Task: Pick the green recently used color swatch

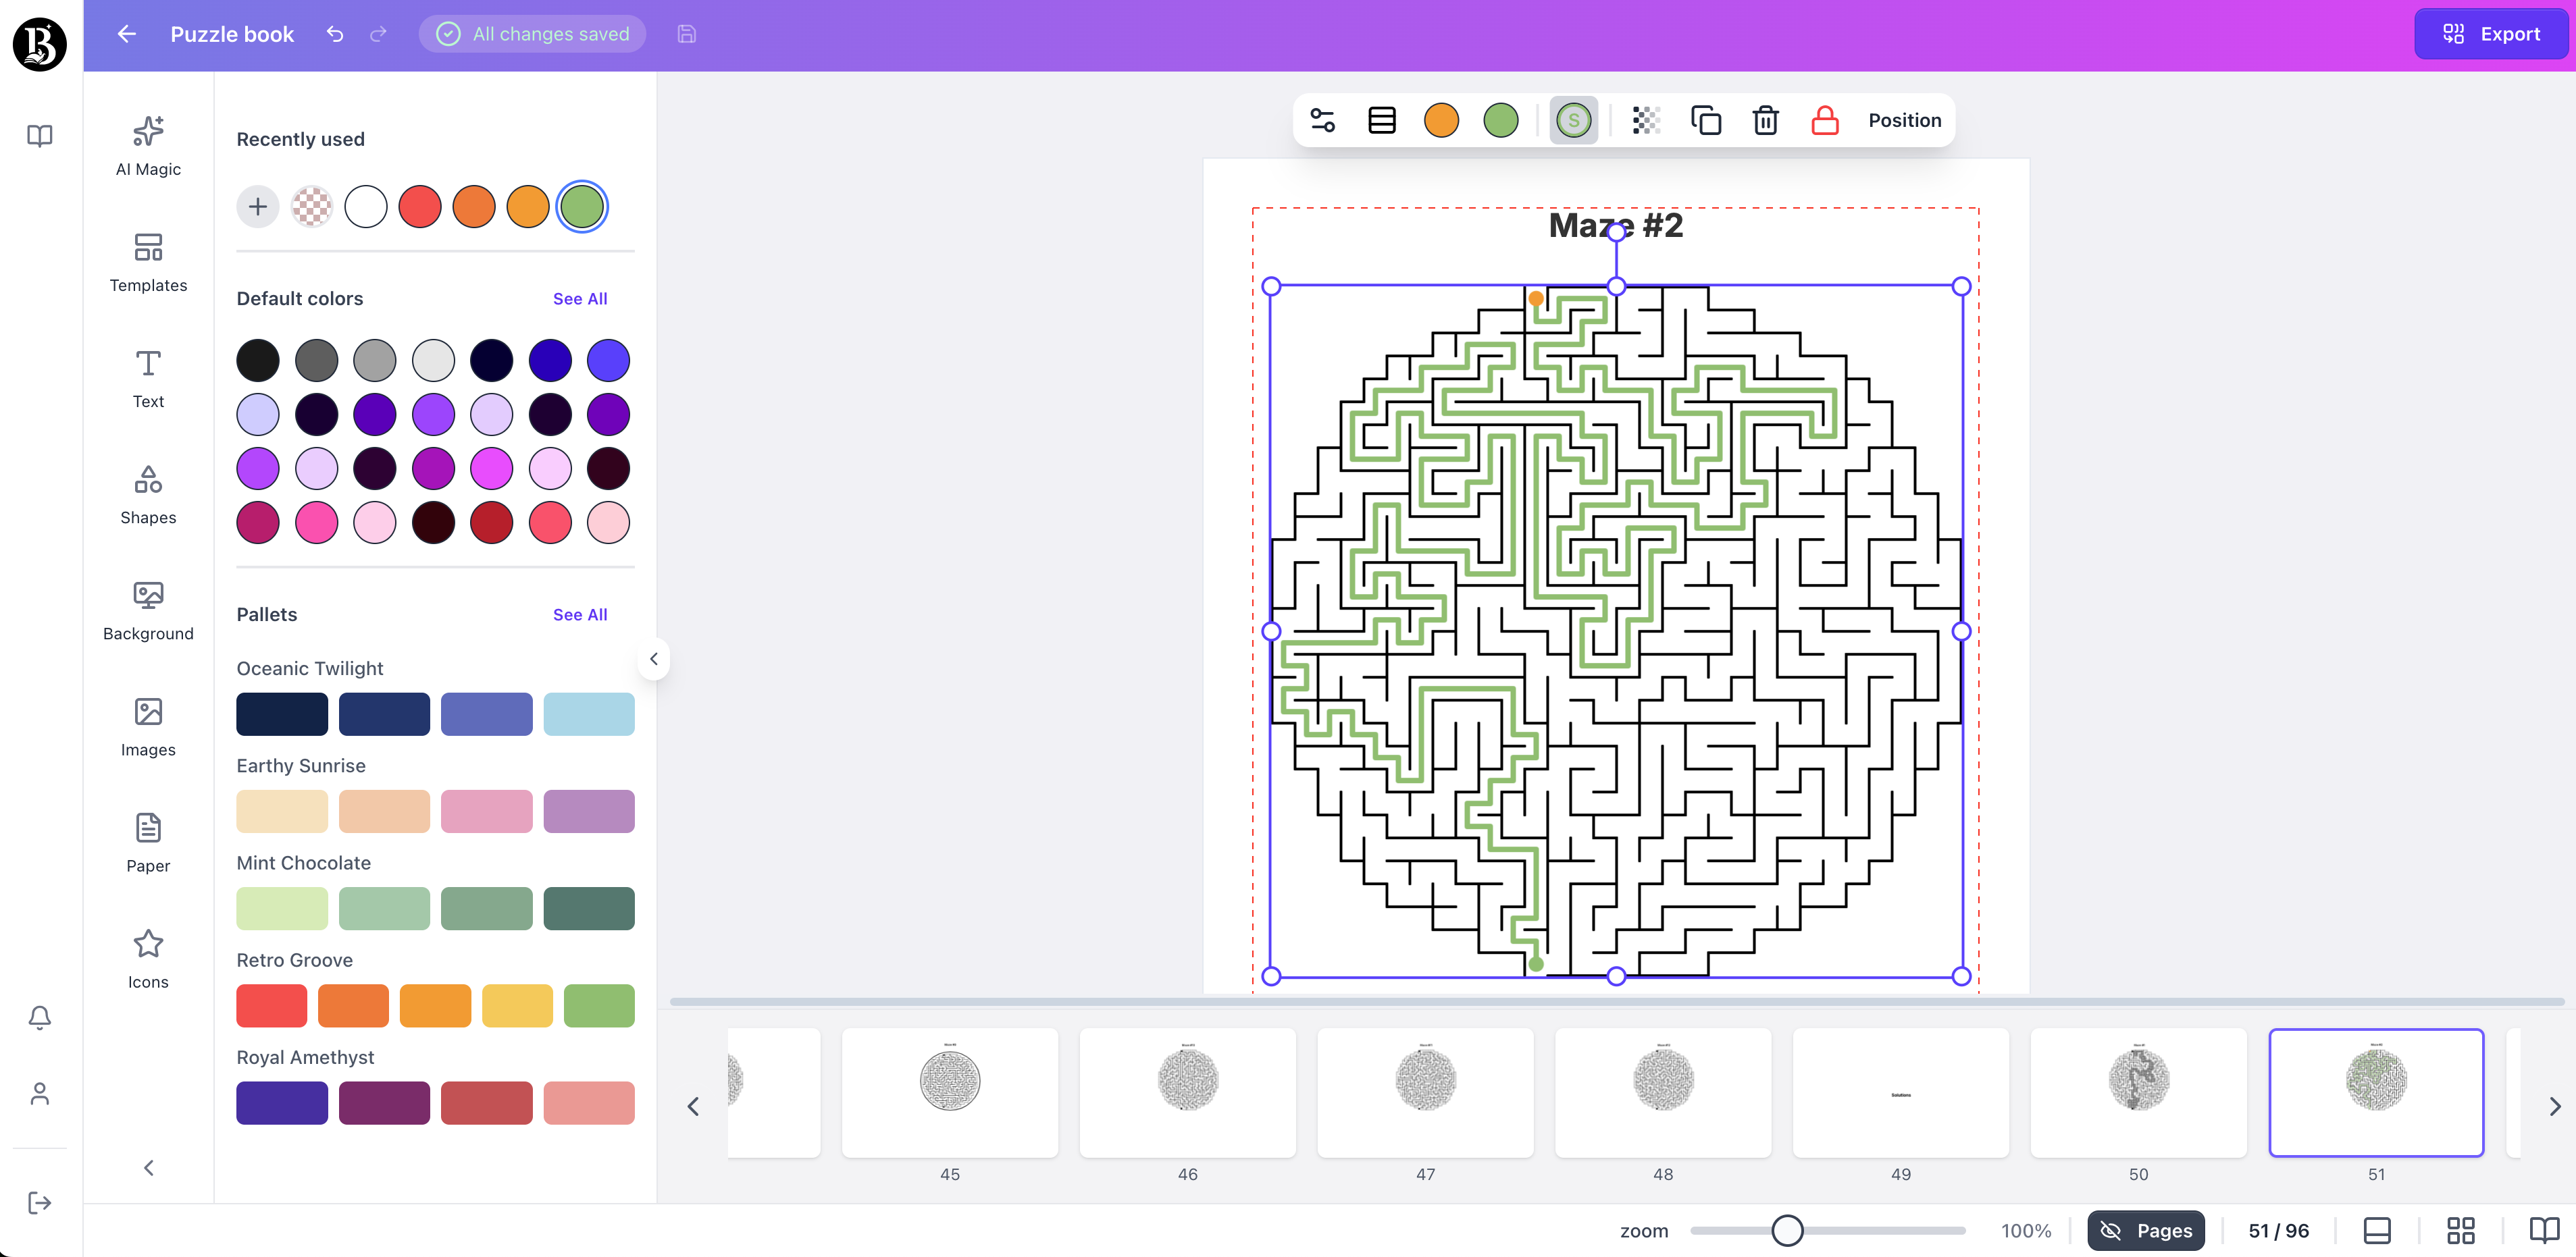Action: pos(581,206)
